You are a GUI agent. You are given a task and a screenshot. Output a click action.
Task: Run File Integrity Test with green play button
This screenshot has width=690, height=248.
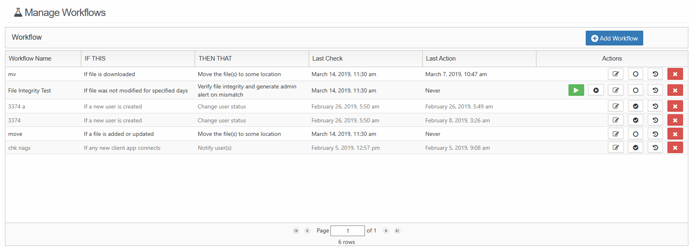click(576, 90)
